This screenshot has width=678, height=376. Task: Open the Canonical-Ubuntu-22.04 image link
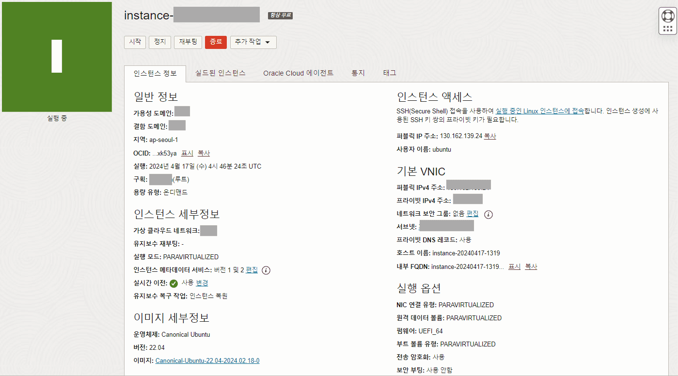click(207, 360)
